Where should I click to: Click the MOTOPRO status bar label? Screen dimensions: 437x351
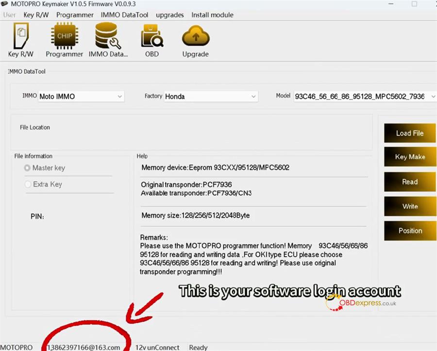coord(17,348)
